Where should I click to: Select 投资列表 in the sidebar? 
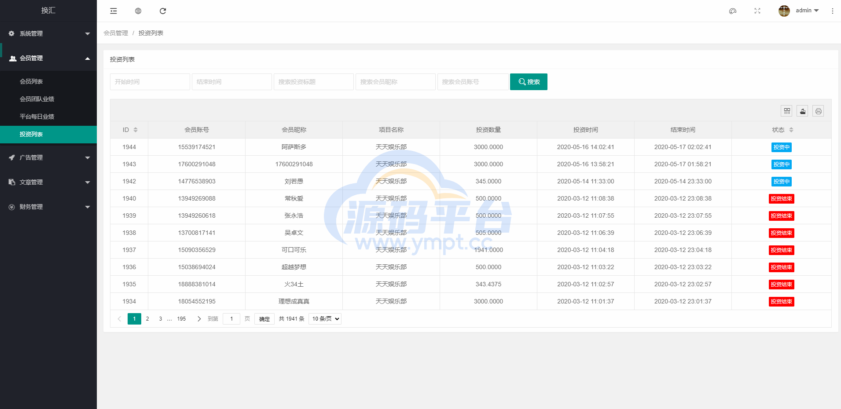click(48, 135)
